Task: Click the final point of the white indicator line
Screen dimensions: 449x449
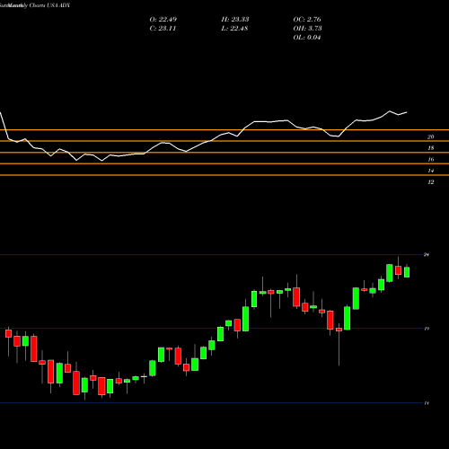Action: click(407, 112)
